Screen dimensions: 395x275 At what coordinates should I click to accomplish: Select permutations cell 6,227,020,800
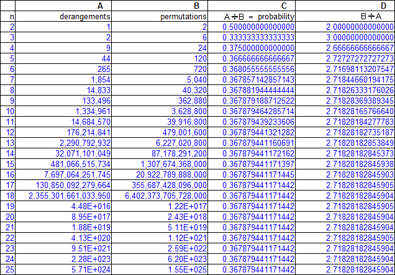(160, 143)
